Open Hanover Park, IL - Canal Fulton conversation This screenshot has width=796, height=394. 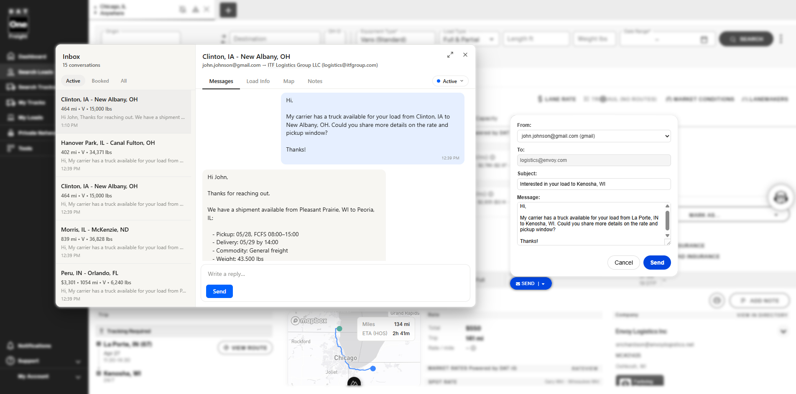tap(123, 155)
